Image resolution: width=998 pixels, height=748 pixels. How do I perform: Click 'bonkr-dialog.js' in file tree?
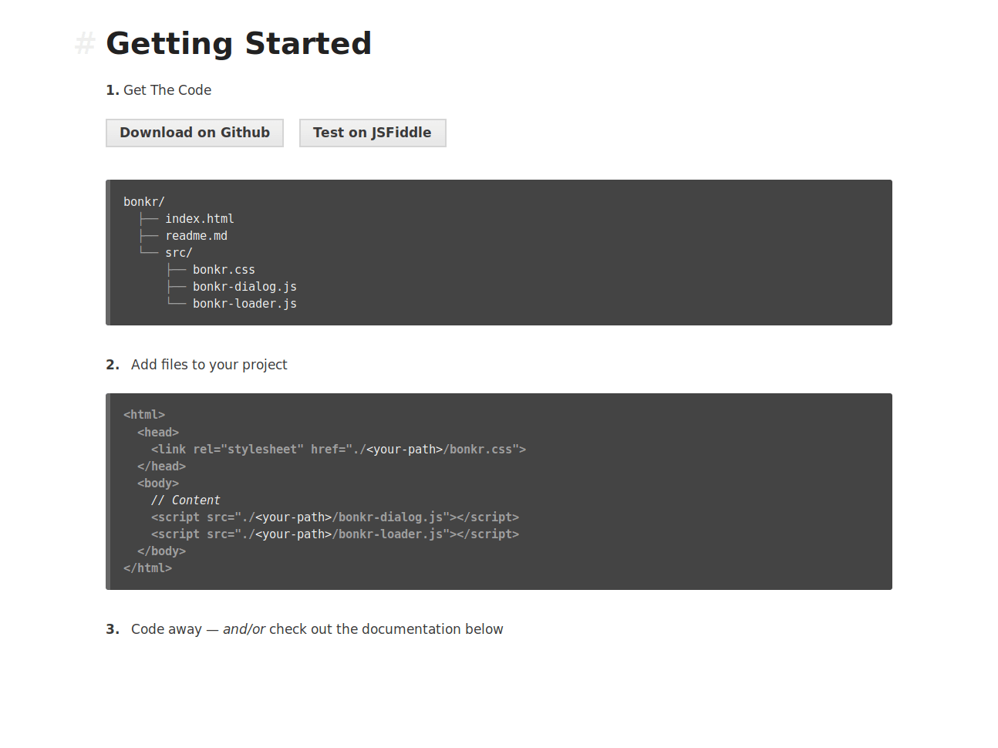point(244,287)
